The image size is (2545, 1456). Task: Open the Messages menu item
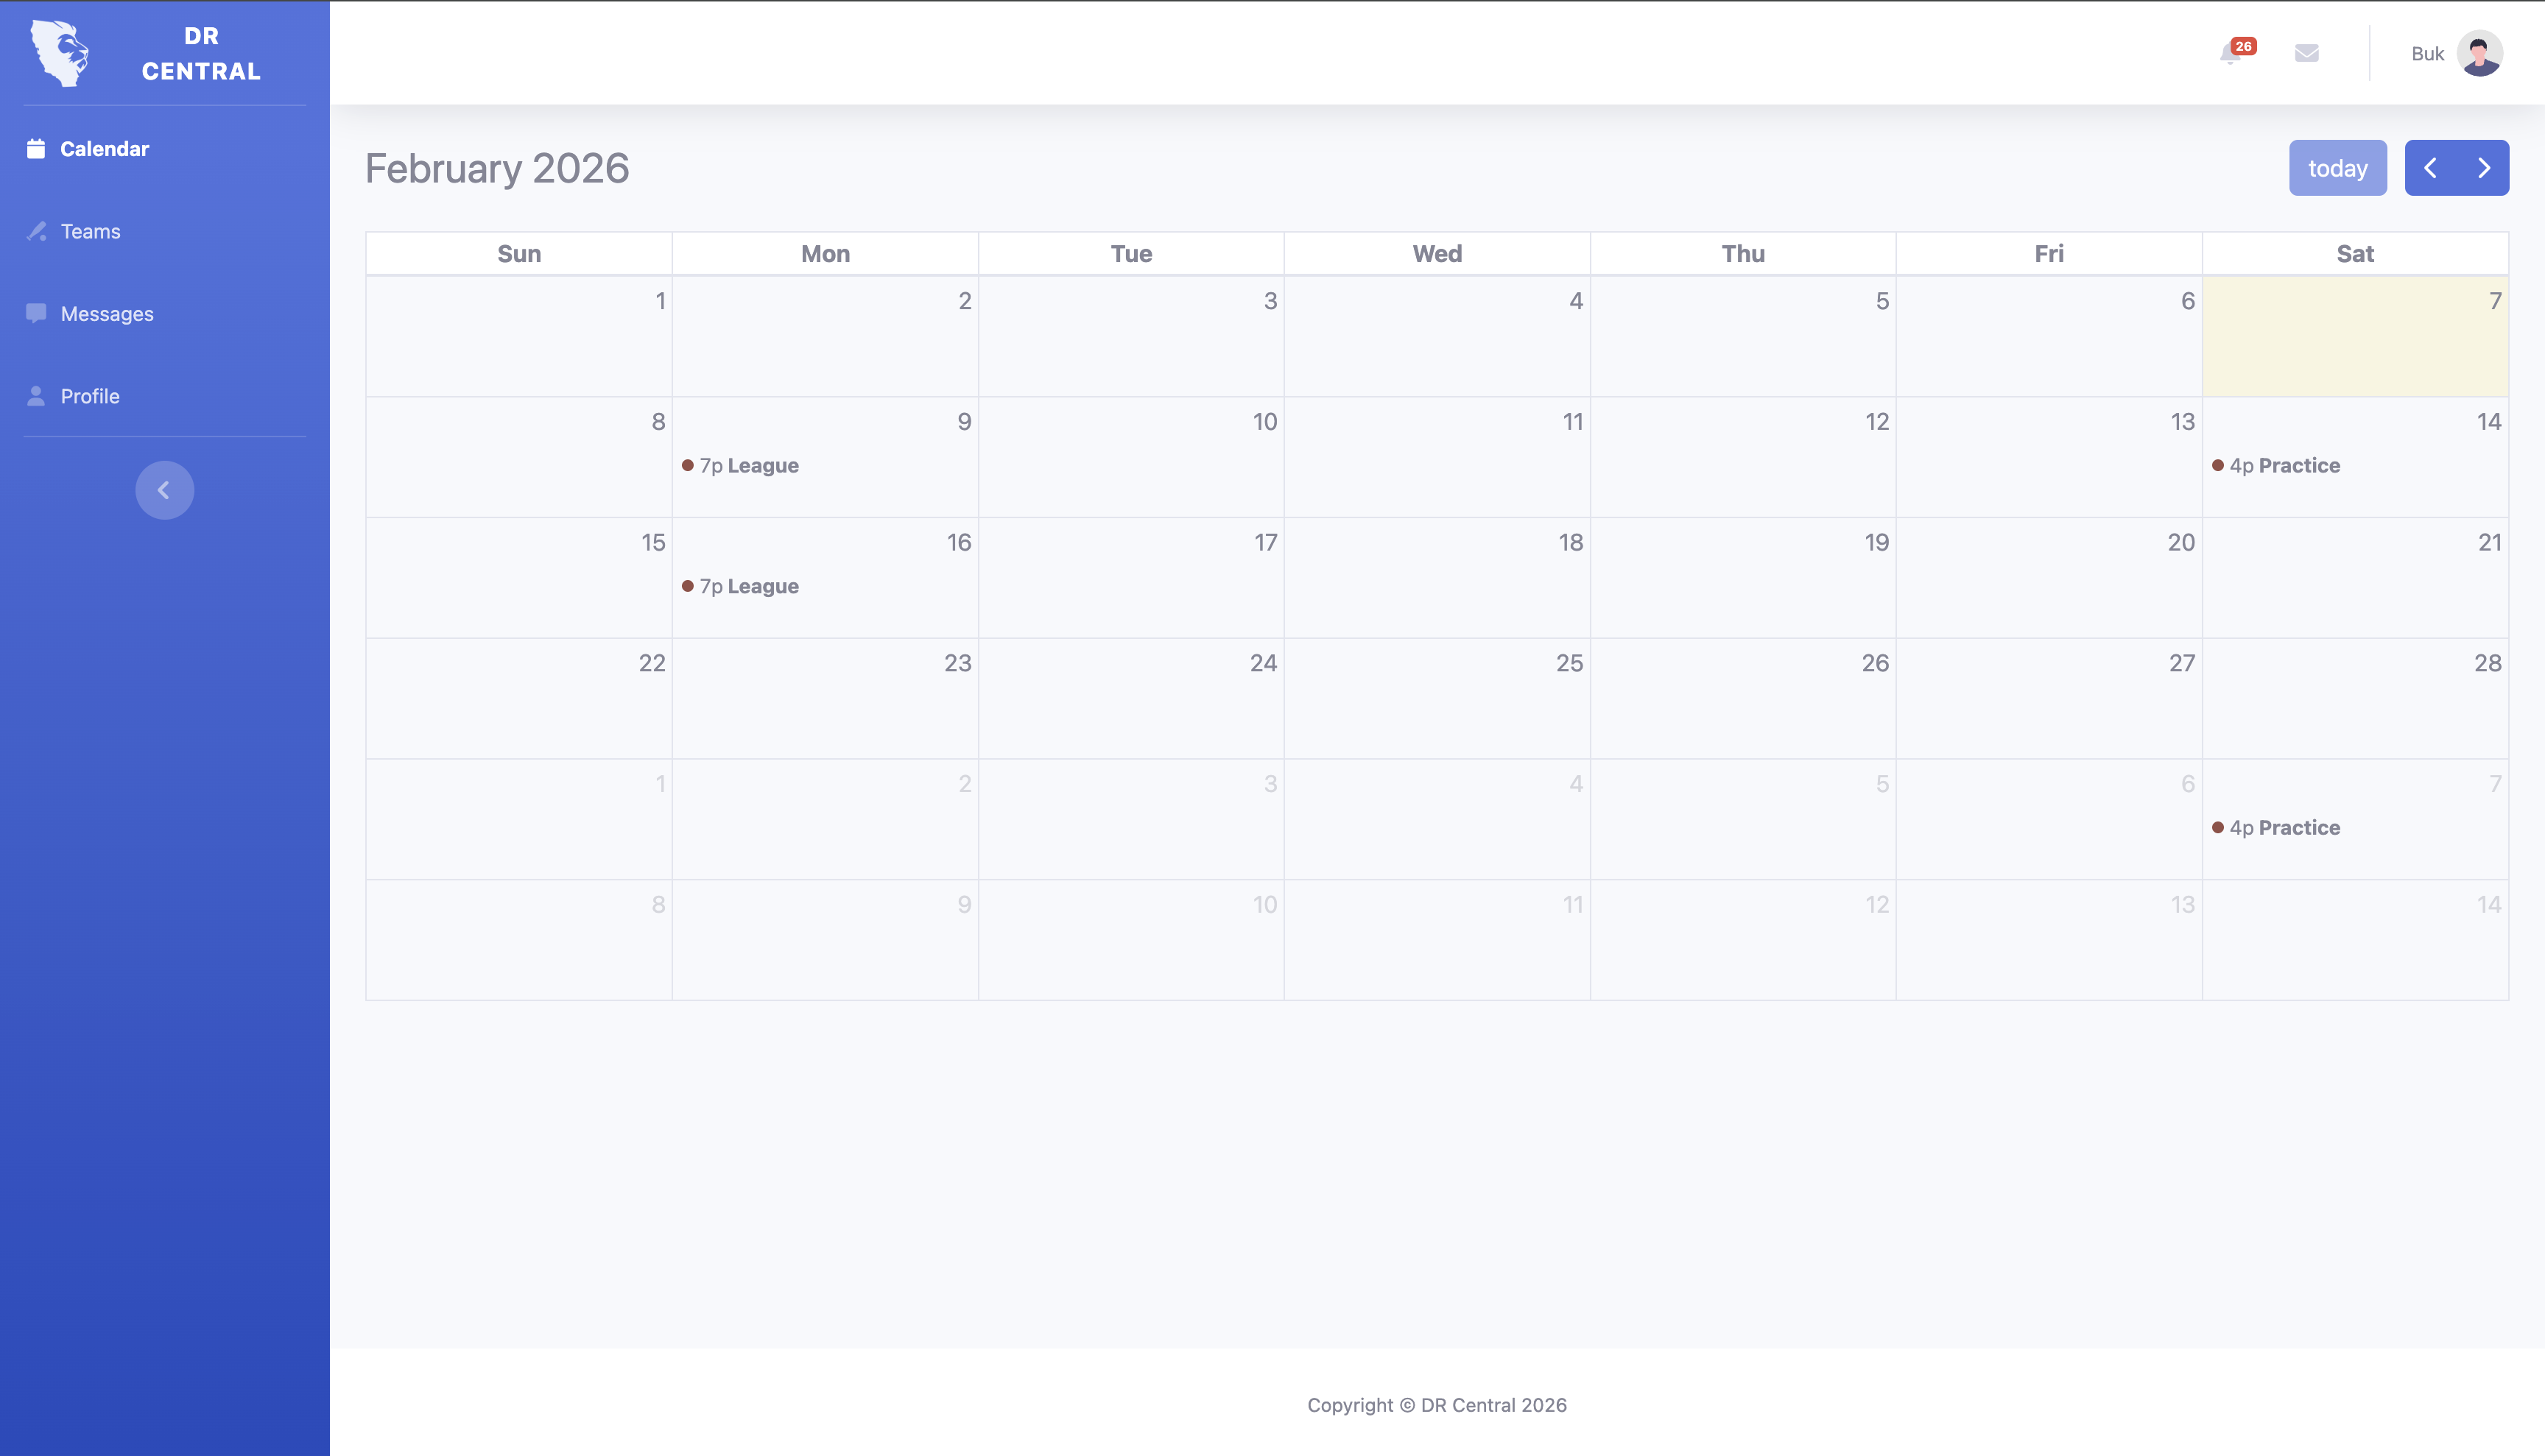click(x=107, y=314)
